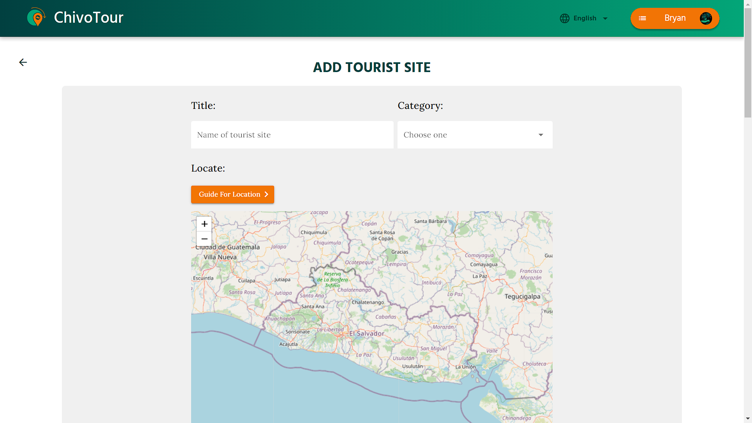The width and height of the screenshot is (752, 423).
Task: Click the La Unión map label
Action: point(465,367)
